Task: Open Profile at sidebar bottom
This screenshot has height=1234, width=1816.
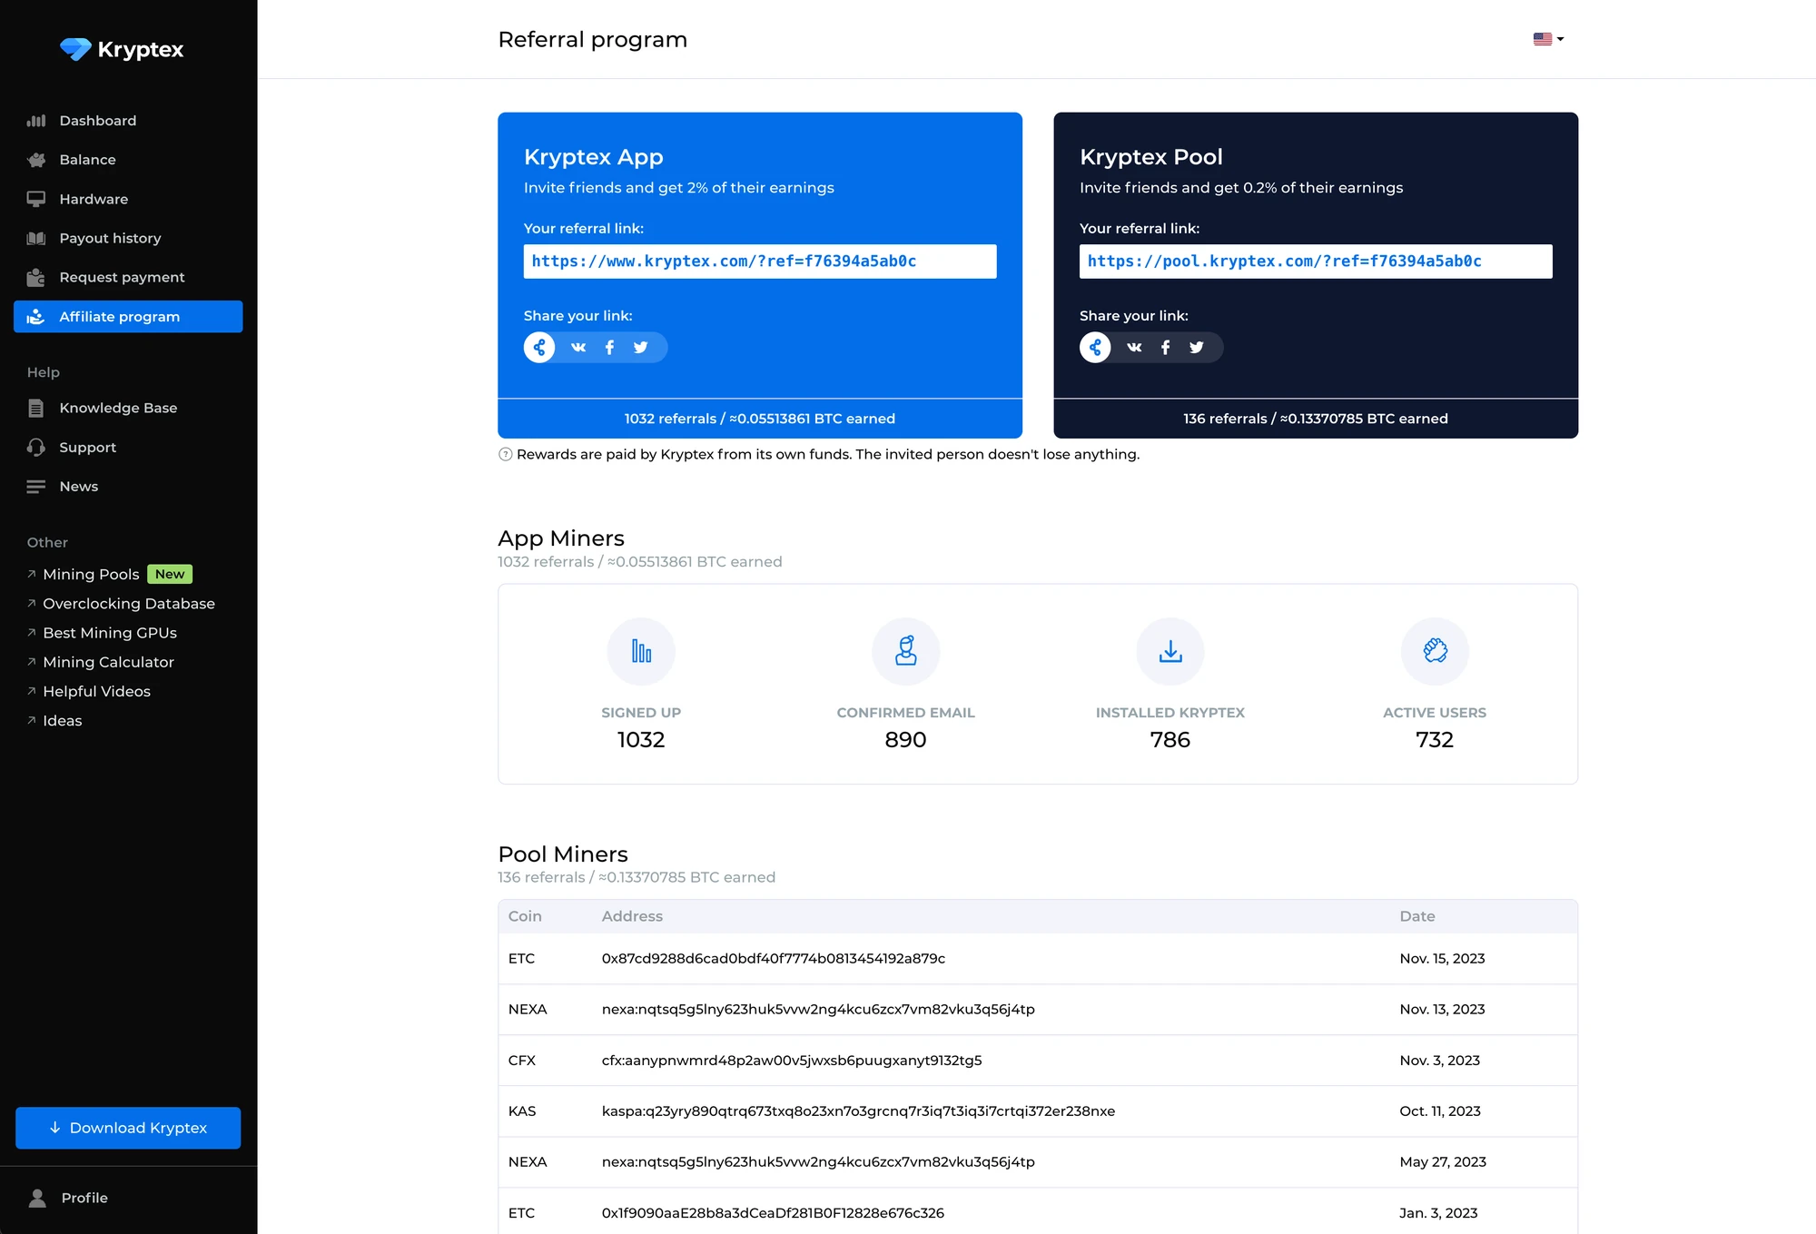Action: pos(84,1198)
